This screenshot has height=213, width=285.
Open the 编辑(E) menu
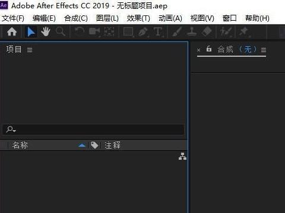point(44,18)
